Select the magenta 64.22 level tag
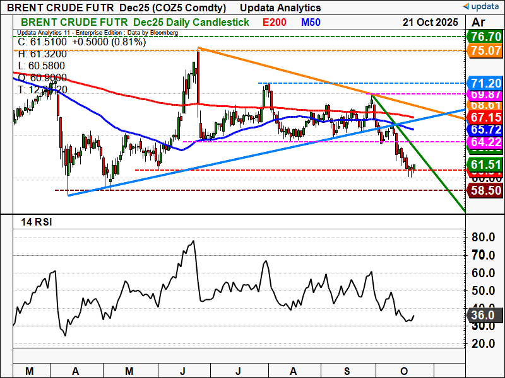The image size is (505, 378). (485, 142)
